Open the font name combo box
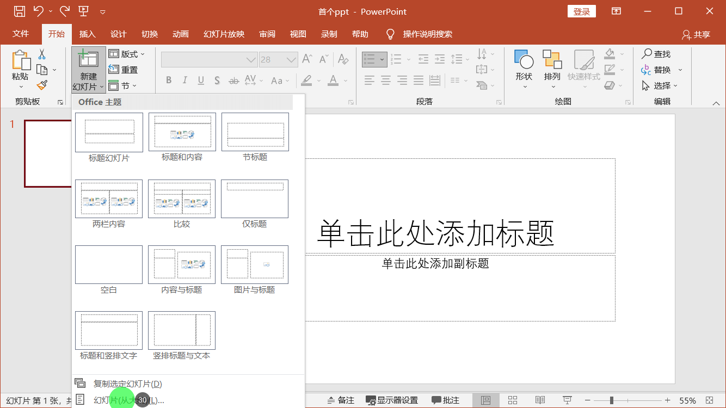 210,59
